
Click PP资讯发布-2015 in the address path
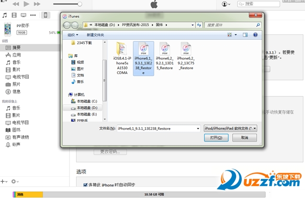135,25
